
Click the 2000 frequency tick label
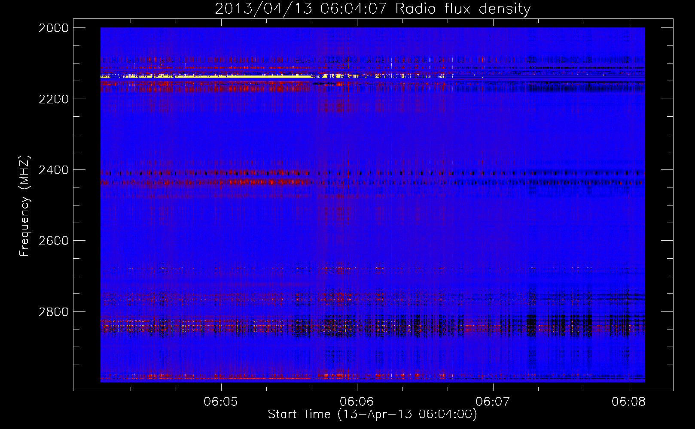point(54,28)
